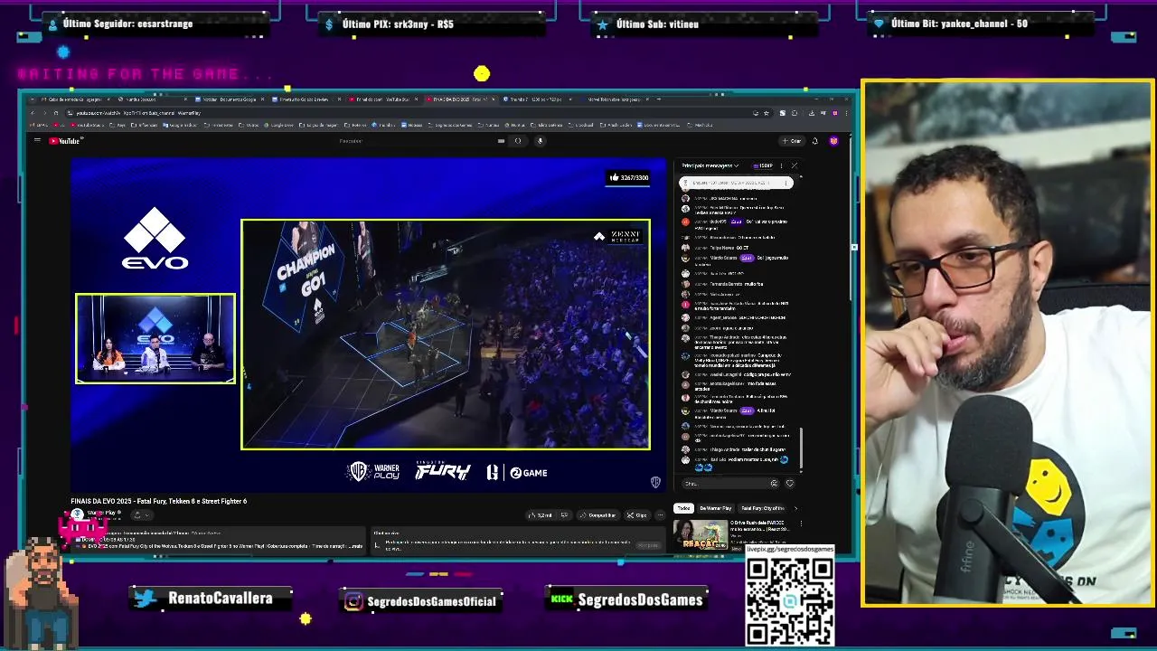The image size is (1157, 651).
Task: Close the live chat panel
Action: (x=794, y=165)
